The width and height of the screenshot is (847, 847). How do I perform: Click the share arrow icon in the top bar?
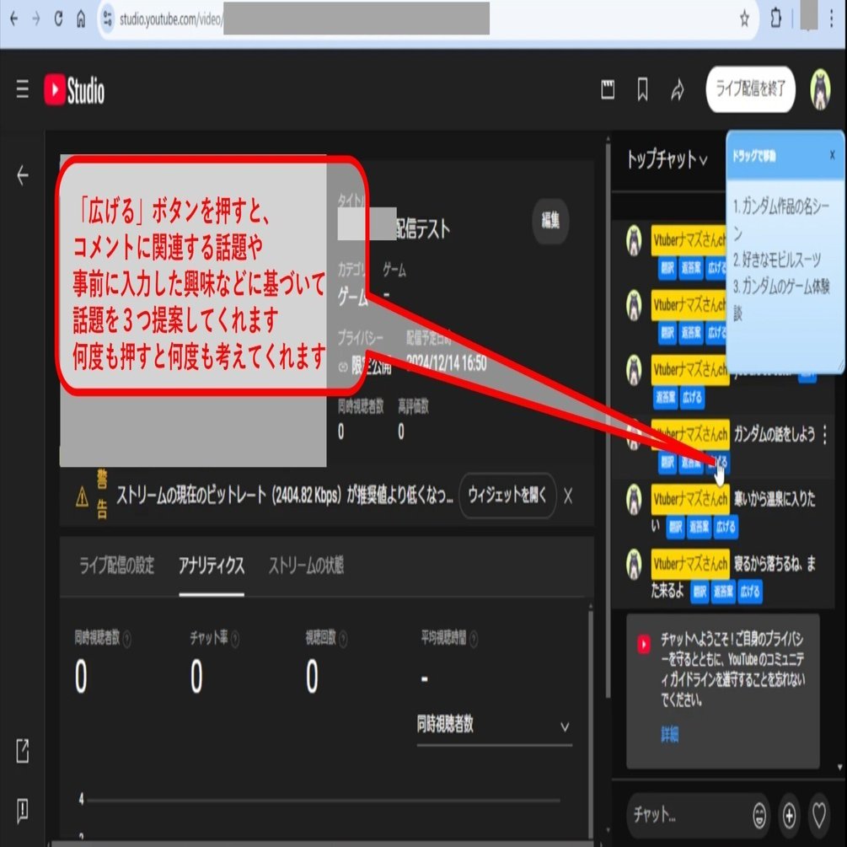676,90
